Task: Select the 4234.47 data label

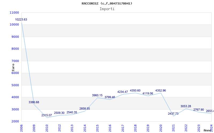Action: tap(123, 92)
